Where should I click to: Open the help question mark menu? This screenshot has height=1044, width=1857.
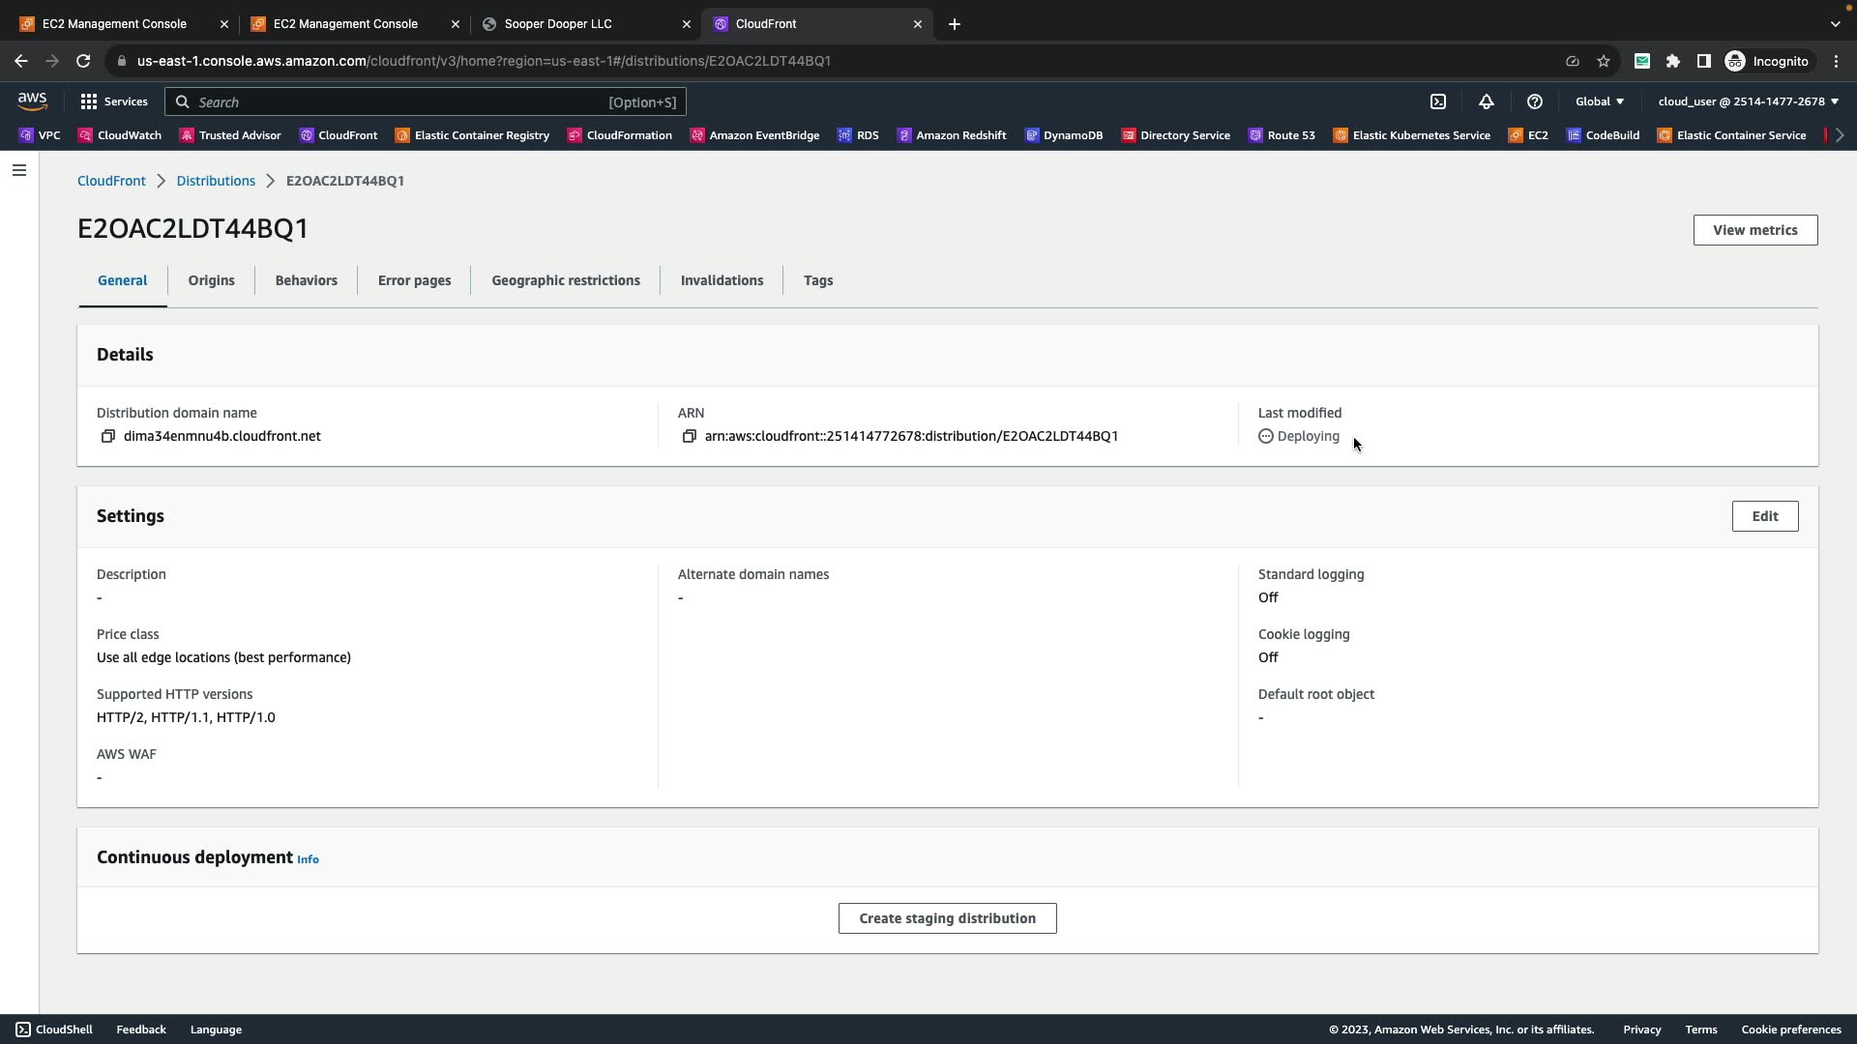(1535, 101)
